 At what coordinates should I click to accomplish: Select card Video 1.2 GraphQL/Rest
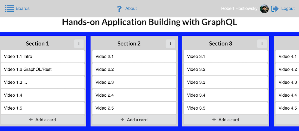point(42,69)
